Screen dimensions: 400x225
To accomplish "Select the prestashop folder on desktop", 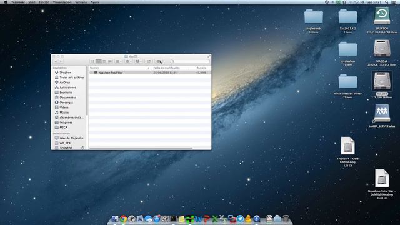I will click(x=347, y=49).
